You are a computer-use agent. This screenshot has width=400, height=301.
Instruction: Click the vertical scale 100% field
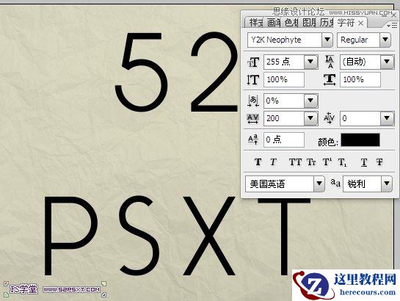click(284, 79)
